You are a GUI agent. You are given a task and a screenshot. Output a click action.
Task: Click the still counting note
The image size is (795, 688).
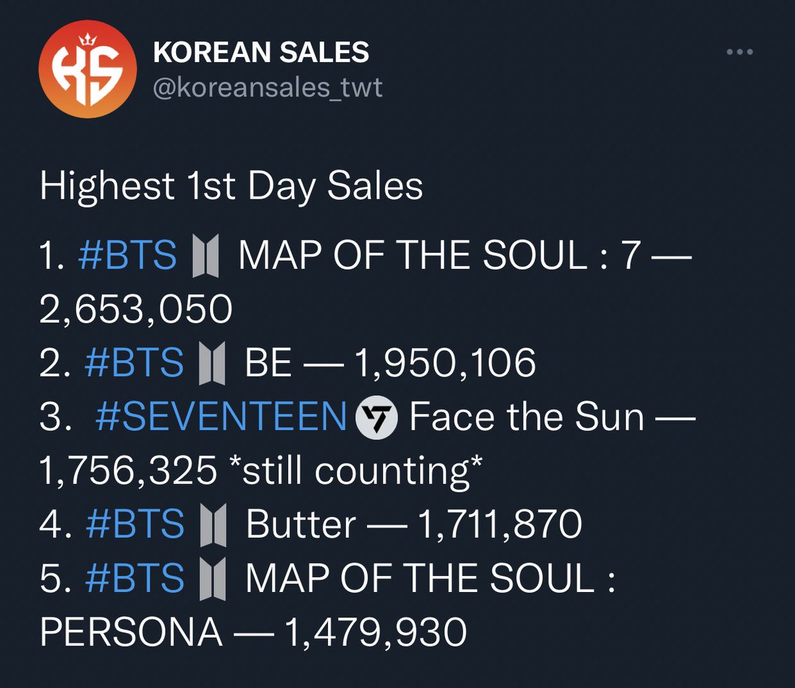click(362, 471)
